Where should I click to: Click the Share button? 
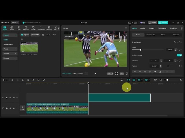coord(153,23)
